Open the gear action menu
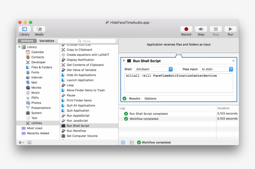255x169 pixels. pos(21,142)
